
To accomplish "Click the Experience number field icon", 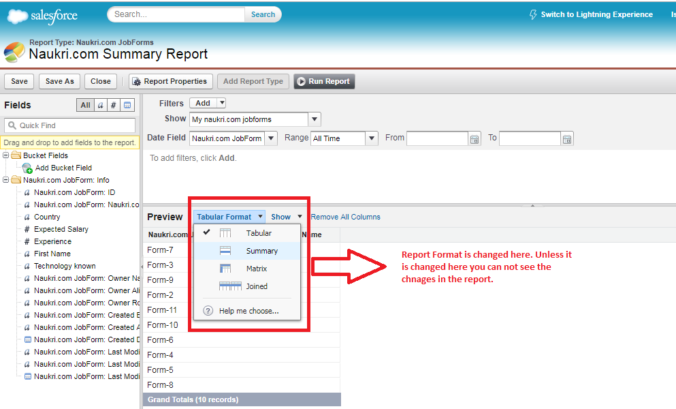I will [x=27, y=241].
